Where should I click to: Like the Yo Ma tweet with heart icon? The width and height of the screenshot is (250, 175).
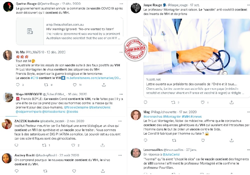pyautogui.click(x=74, y=85)
